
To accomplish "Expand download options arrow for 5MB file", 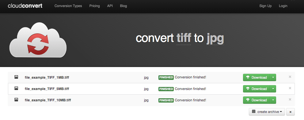I will [273, 89].
